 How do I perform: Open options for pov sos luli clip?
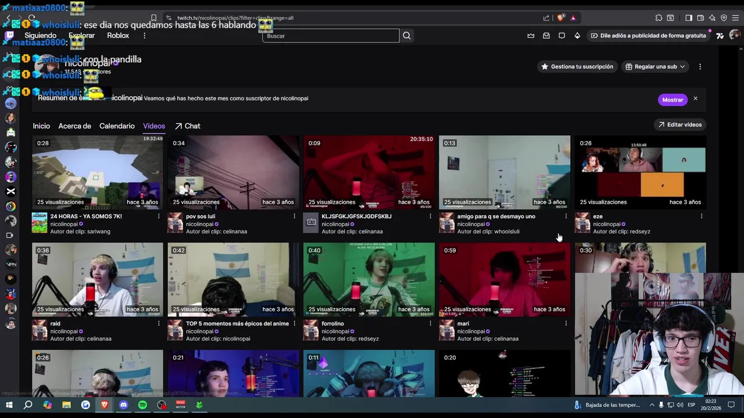coord(294,216)
